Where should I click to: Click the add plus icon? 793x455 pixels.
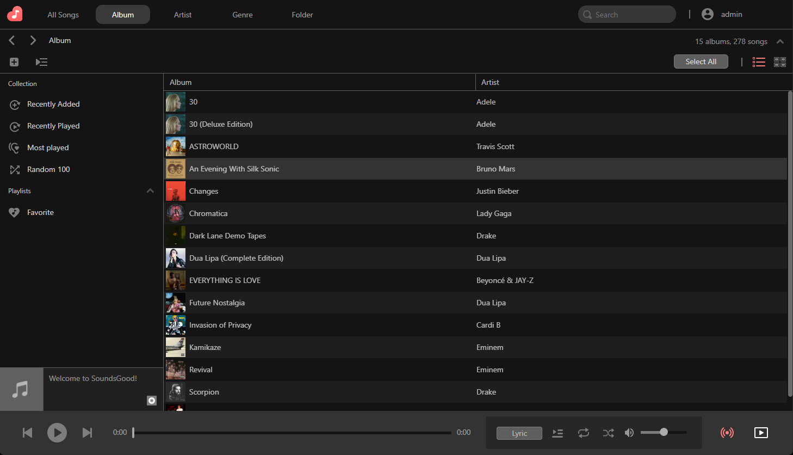coord(14,62)
